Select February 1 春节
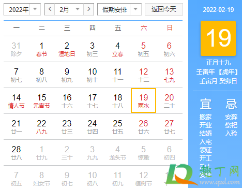Viewport: 242px width, 188px height. coord(41,49)
